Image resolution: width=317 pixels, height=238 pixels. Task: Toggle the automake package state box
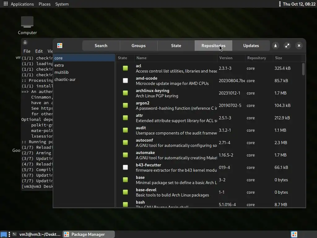[x=125, y=155]
